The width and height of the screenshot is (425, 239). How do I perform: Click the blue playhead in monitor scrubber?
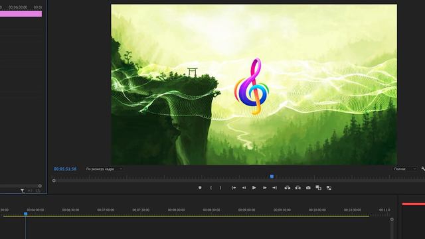pos(272,177)
